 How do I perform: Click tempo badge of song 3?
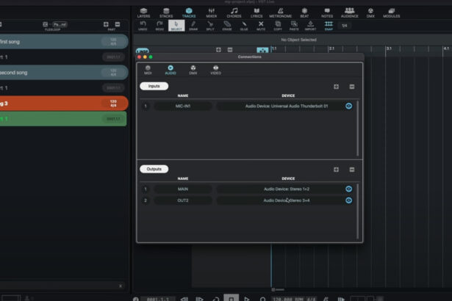pos(113,103)
